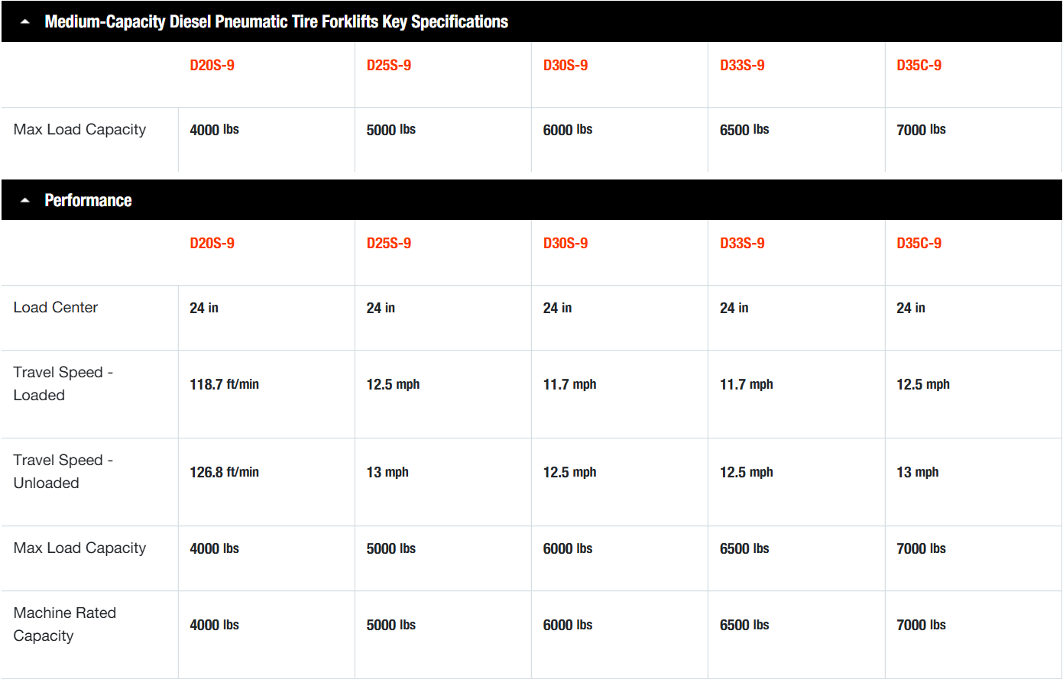The image size is (1063, 679).
Task: Click D33S-9's 24 in Load Center cell
Action: coord(734,308)
